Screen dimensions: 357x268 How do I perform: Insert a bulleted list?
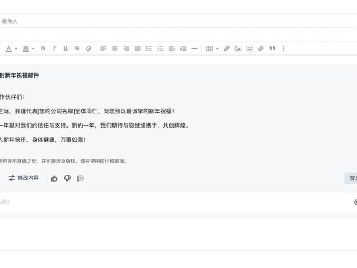pyautogui.click(x=160, y=49)
